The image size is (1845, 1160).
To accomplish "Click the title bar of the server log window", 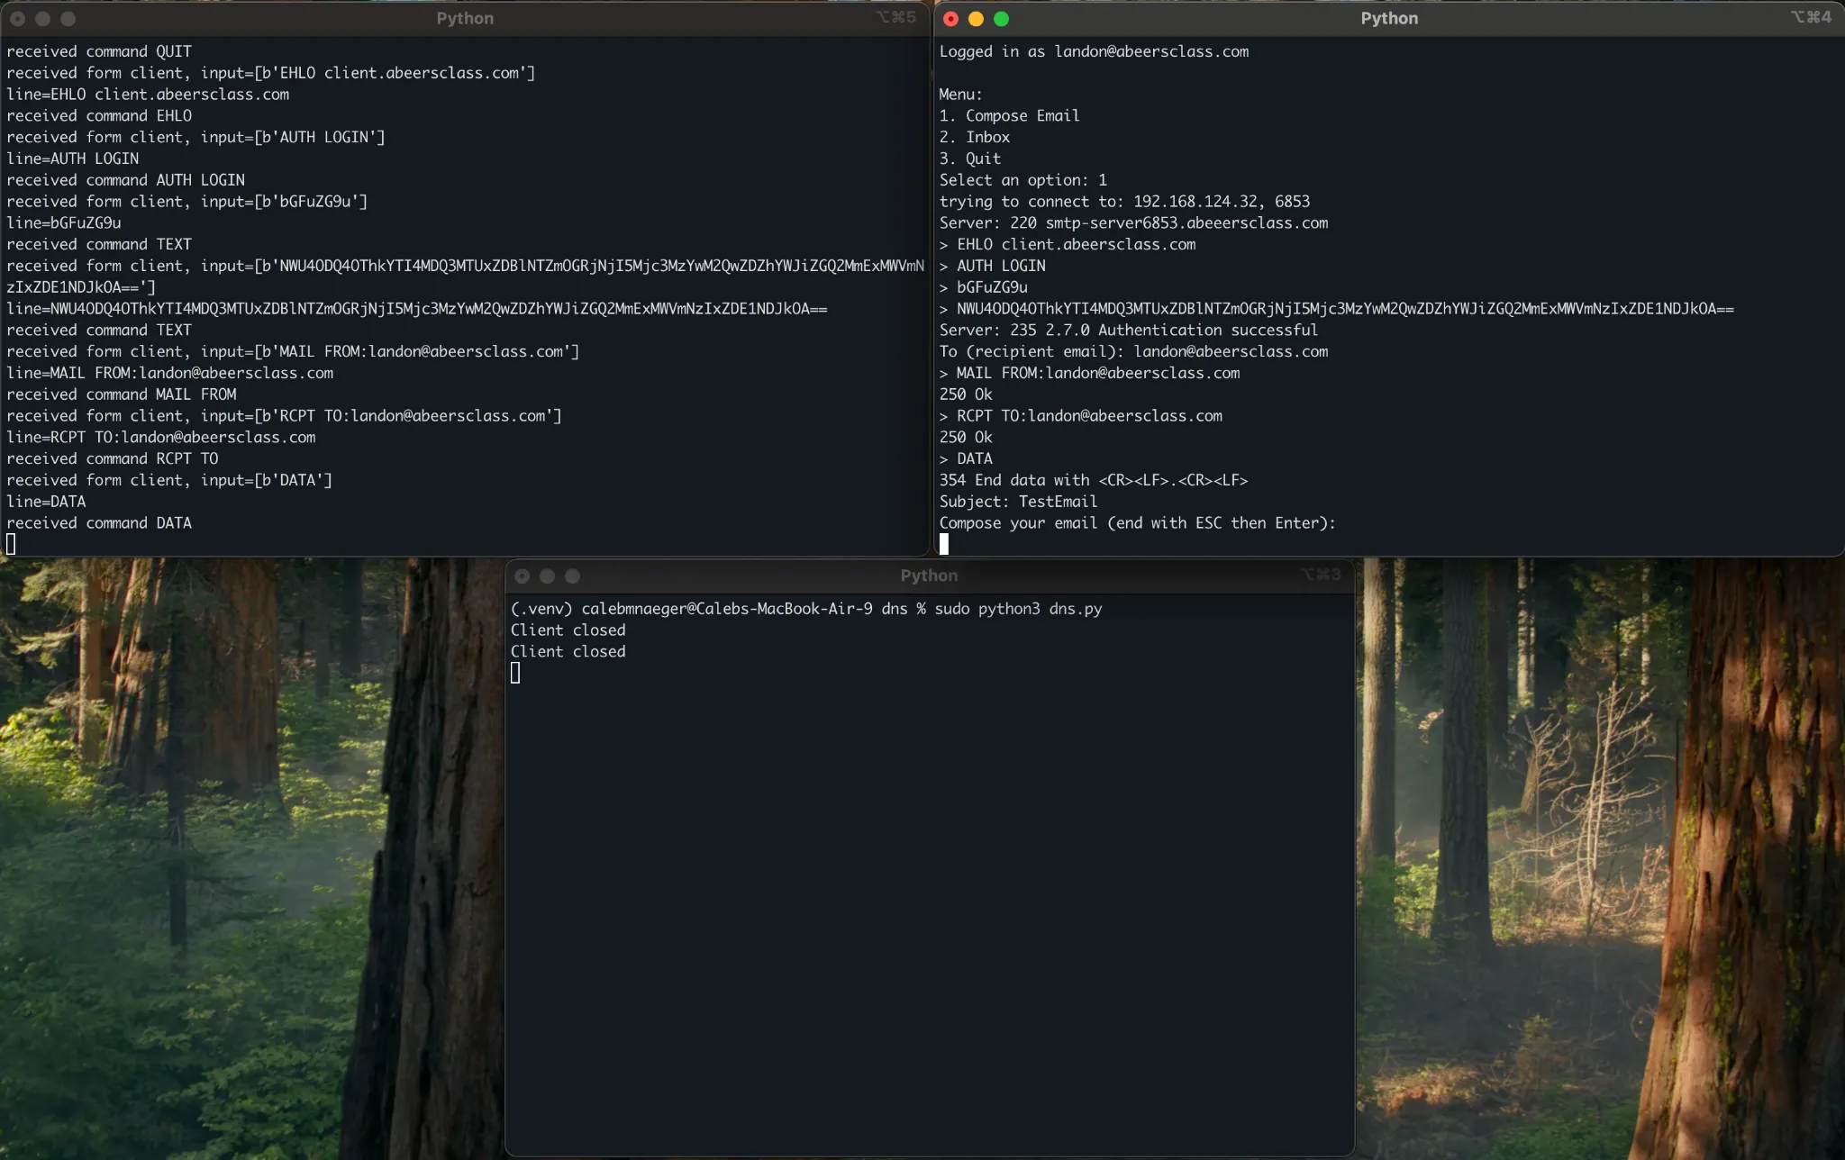I will point(465,19).
